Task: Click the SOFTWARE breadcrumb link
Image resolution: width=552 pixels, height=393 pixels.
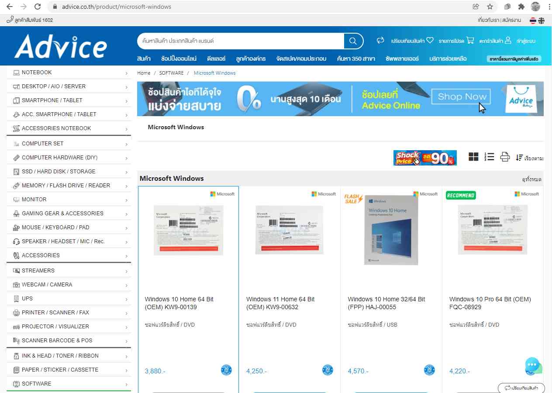Action: tap(171, 73)
